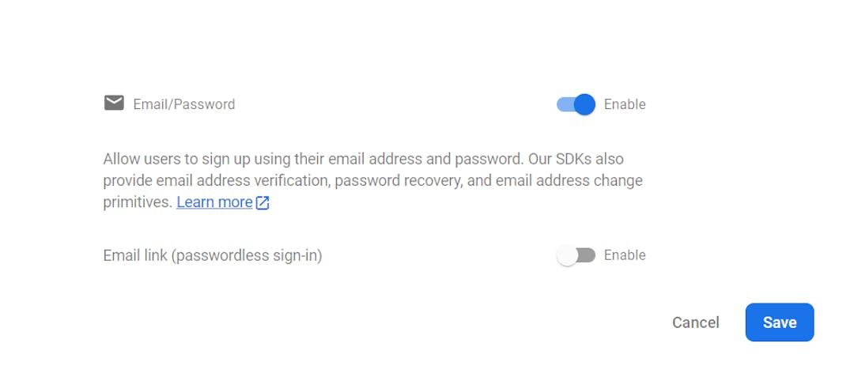Click the Enable label next to Email/Password switch
Image resolution: width=854 pixels, height=377 pixels.
point(625,104)
